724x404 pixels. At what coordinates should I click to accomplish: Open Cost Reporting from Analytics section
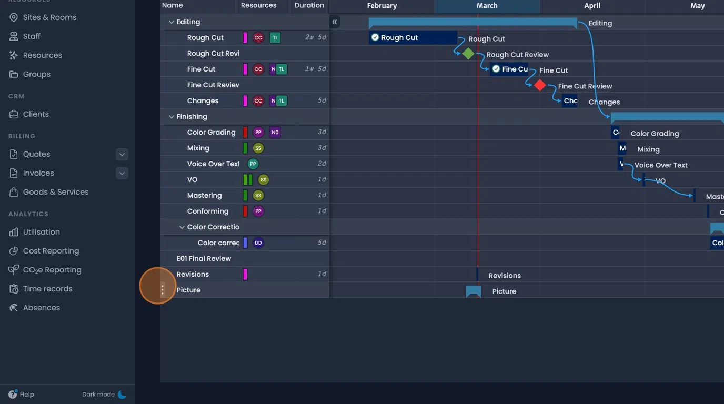[x=14, y=250]
